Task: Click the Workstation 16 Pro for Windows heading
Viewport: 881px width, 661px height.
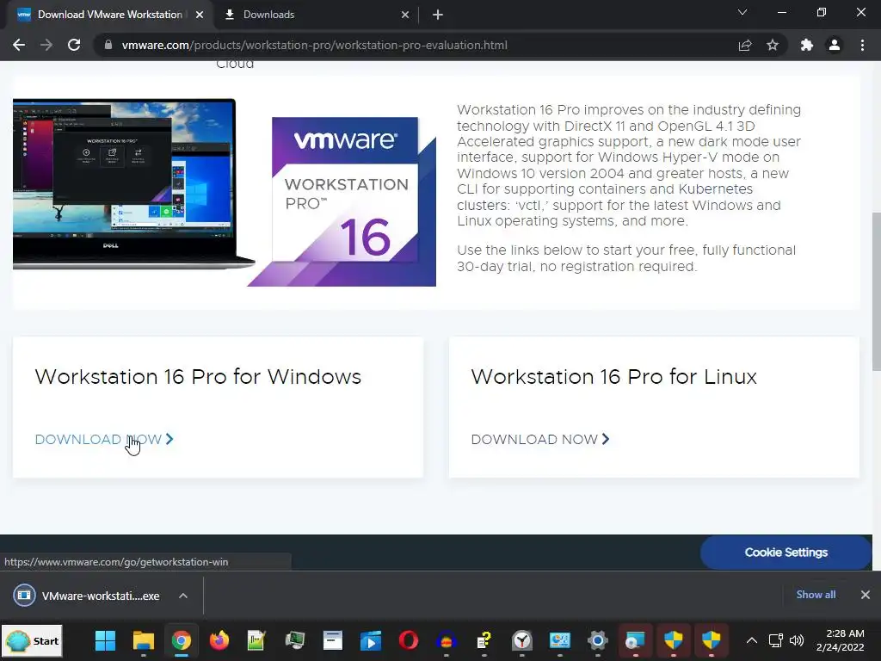Action: [198, 377]
